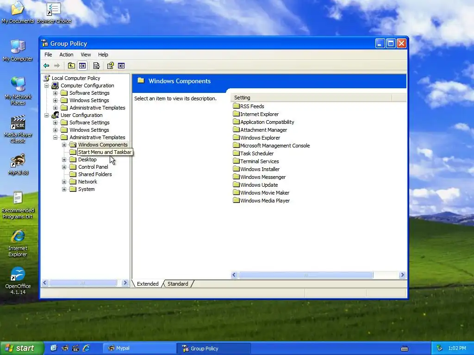Select the Terminal Services folder
474x355 pixels.
pos(256,161)
